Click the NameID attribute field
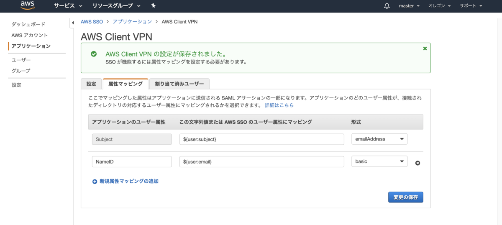 pos(132,161)
